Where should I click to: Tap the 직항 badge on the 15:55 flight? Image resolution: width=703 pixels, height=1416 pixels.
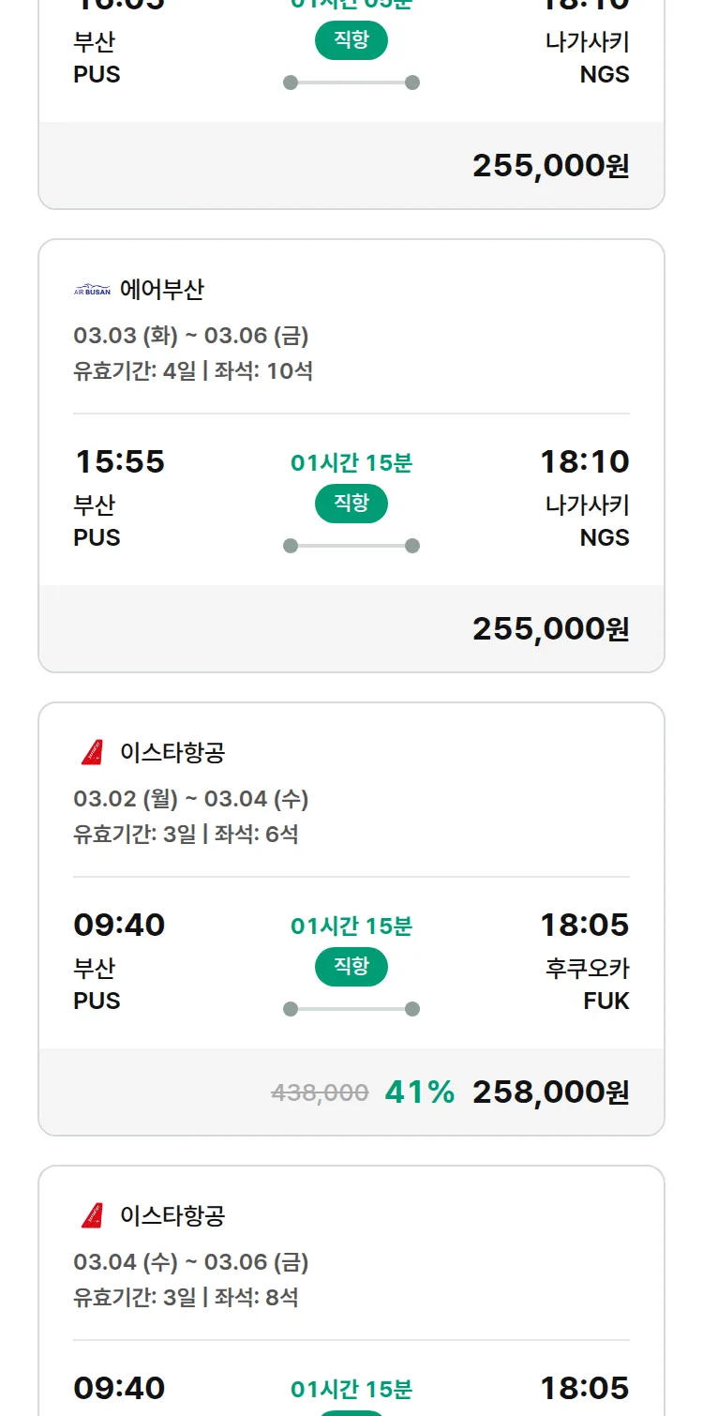351,504
